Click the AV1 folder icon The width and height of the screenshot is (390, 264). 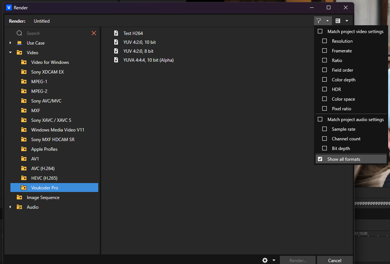[23, 159]
